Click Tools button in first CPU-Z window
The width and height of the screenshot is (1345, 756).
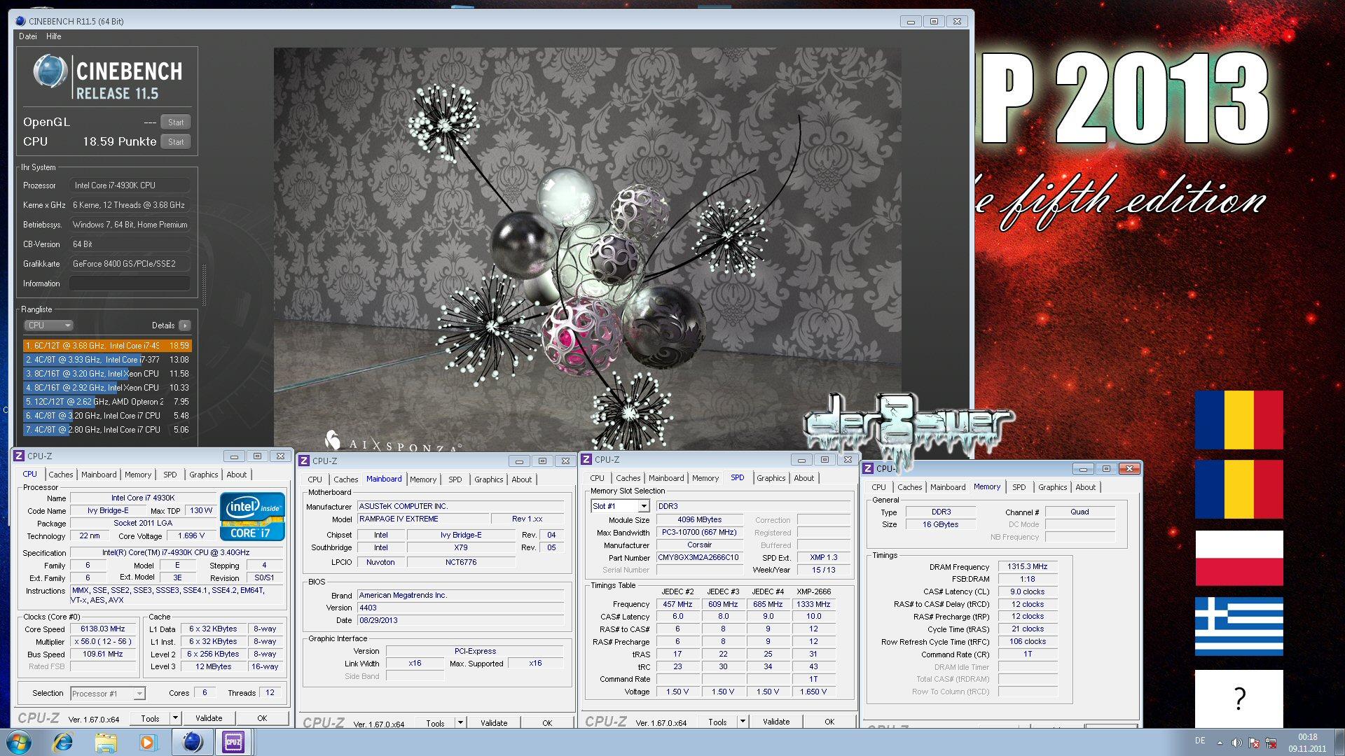(150, 718)
